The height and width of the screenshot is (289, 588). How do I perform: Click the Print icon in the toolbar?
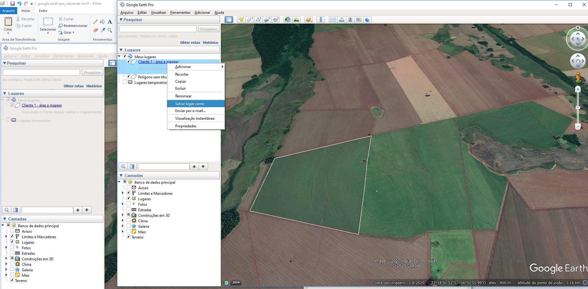(341, 20)
